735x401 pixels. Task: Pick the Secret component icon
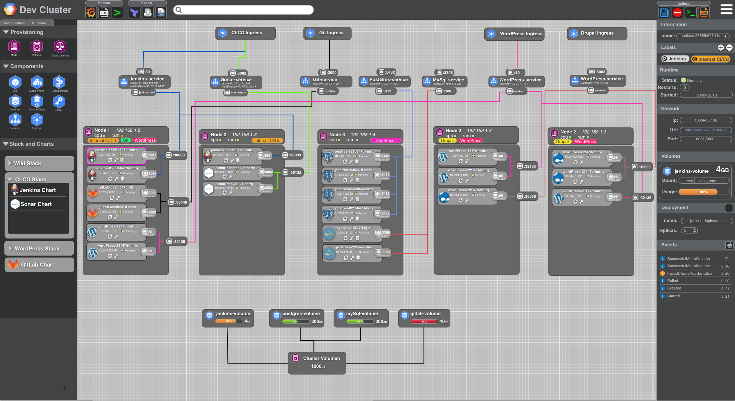(x=59, y=102)
